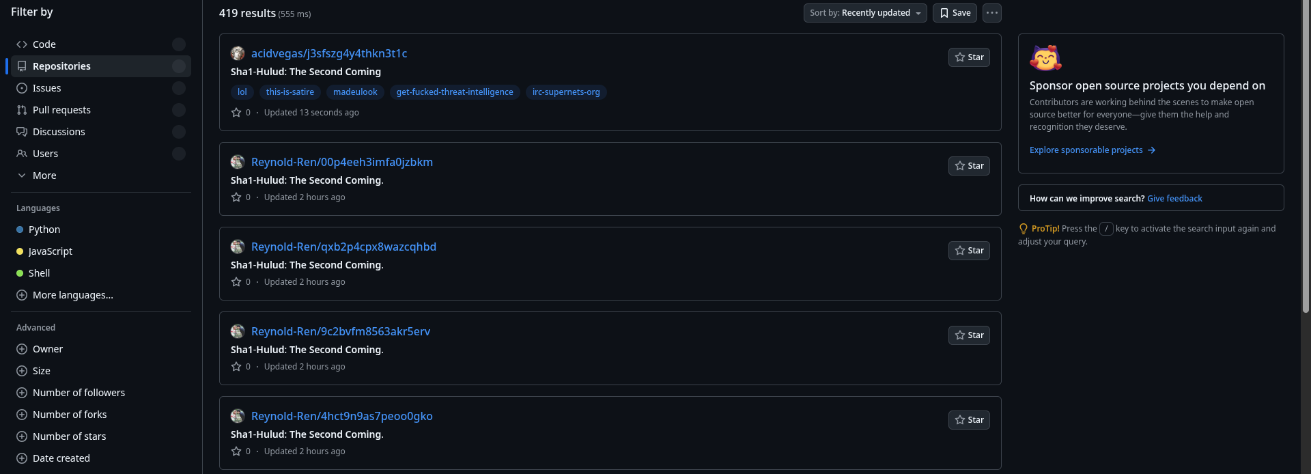Image resolution: width=1311 pixels, height=474 pixels.
Task: Click avatar next to Reynold-Ren/00p4eeh3imfa0jzbkm
Action: click(238, 162)
